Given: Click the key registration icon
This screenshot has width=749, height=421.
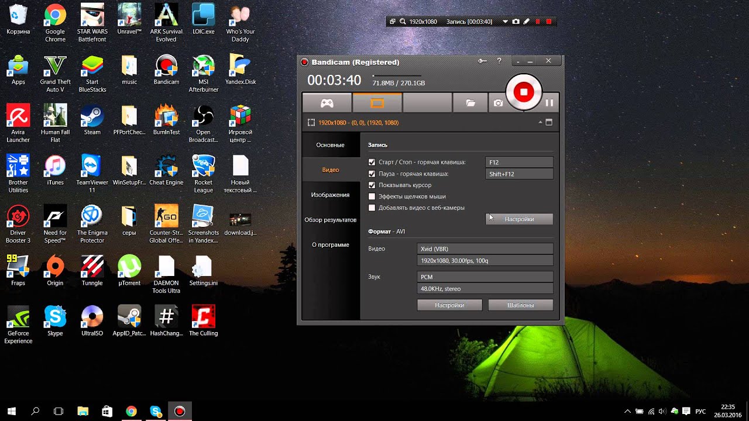Looking at the screenshot, I should coord(482,61).
